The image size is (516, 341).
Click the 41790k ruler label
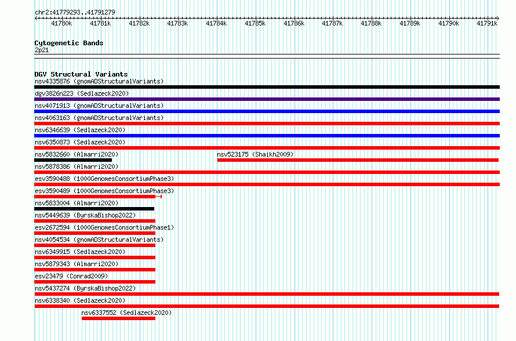click(x=449, y=23)
